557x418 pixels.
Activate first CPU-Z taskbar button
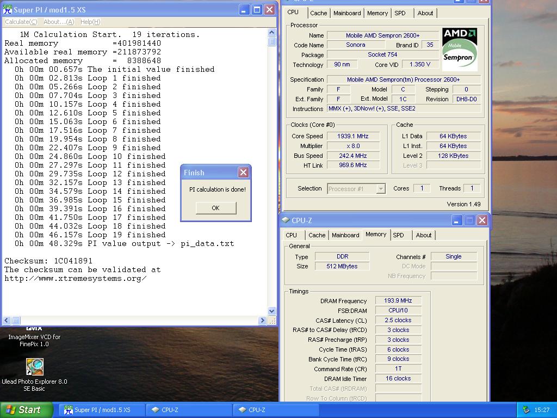189,410
